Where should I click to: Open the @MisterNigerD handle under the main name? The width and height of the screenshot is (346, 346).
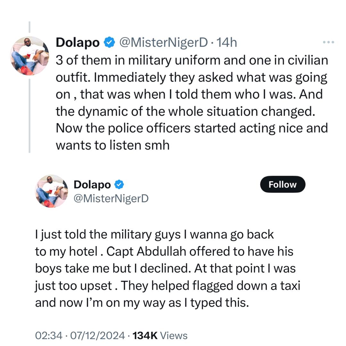click(111, 199)
